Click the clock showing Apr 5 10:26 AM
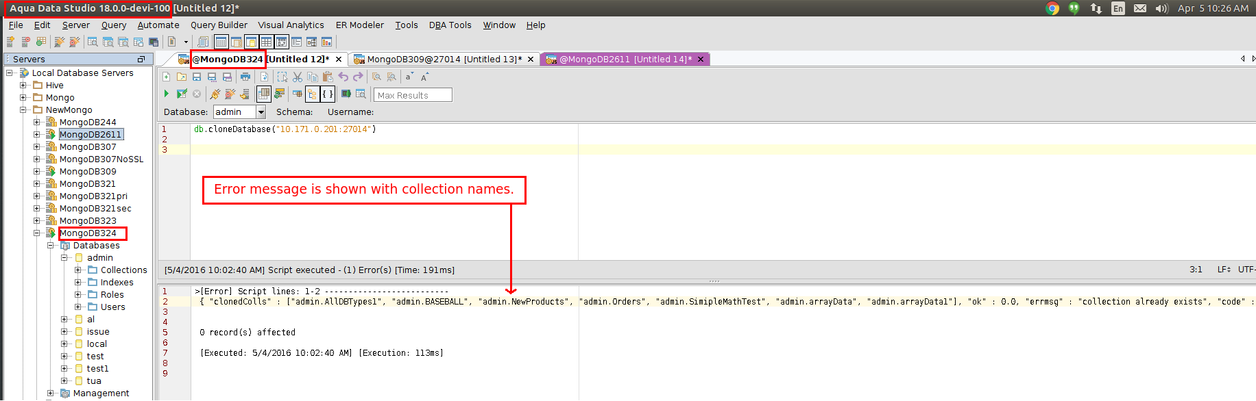Viewport: 1256px width, 401px height. coord(1213,8)
